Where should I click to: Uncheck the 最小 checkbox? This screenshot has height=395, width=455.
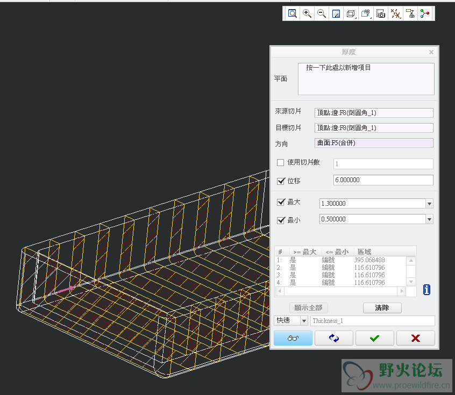[281, 220]
